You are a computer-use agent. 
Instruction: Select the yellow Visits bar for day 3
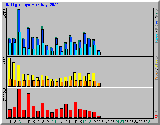coord(18,73)
